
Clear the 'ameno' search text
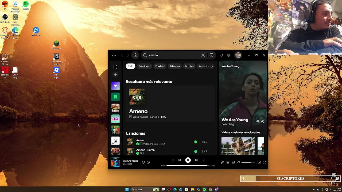tap(203, 55)
